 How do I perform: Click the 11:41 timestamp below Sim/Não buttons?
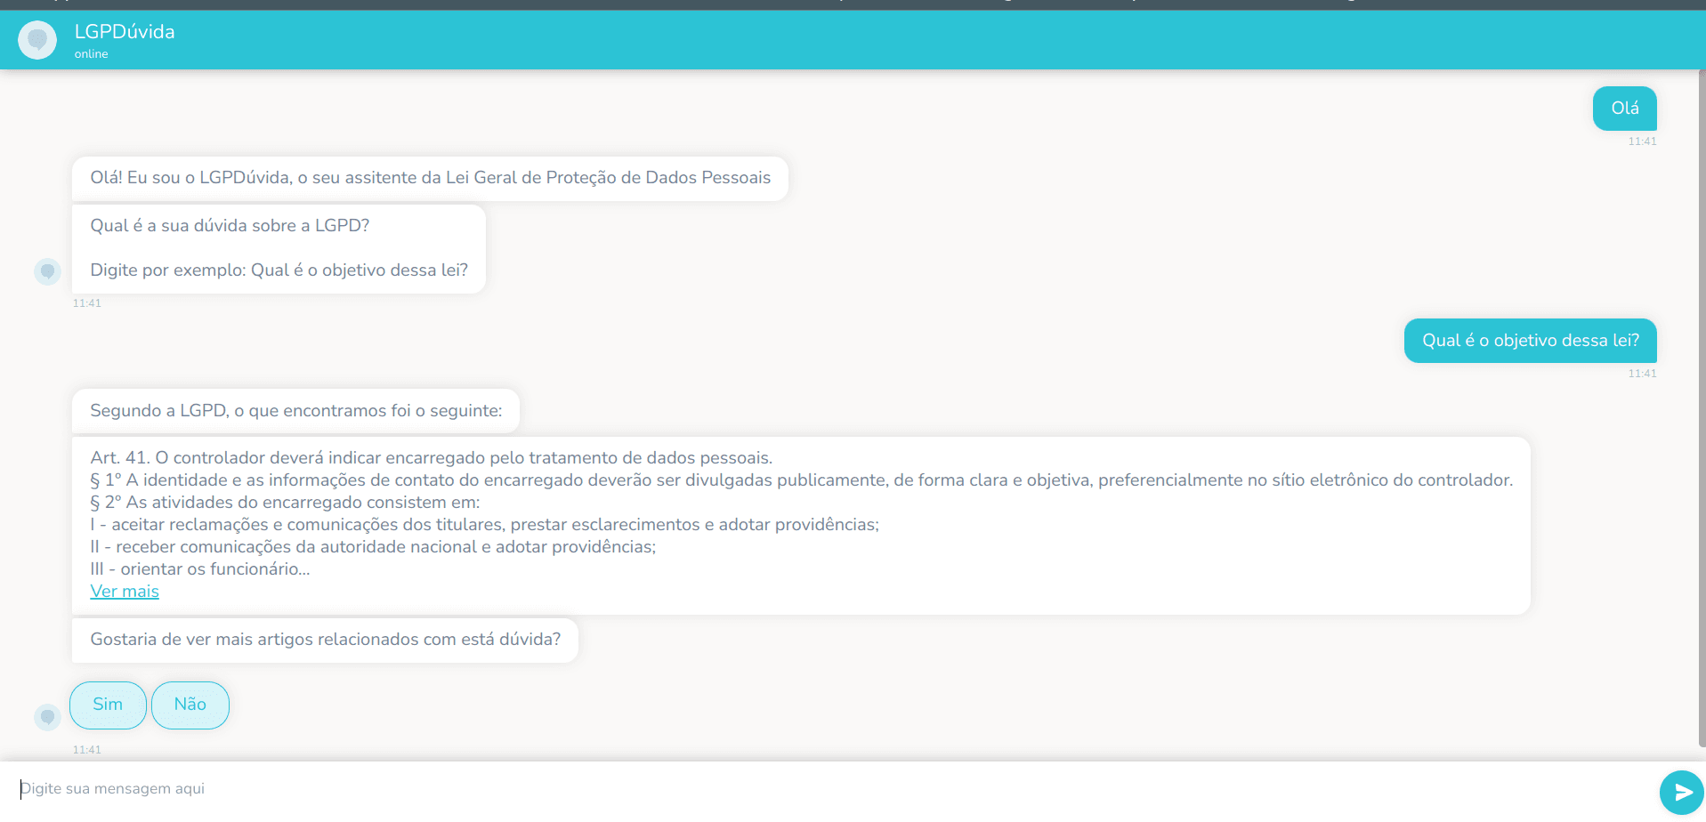click(87, 750)
